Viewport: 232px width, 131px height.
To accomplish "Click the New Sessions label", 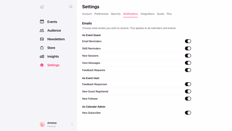I will point(90,56).
